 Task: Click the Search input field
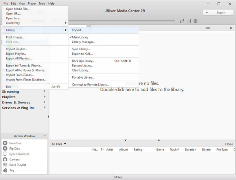(221, 13)
